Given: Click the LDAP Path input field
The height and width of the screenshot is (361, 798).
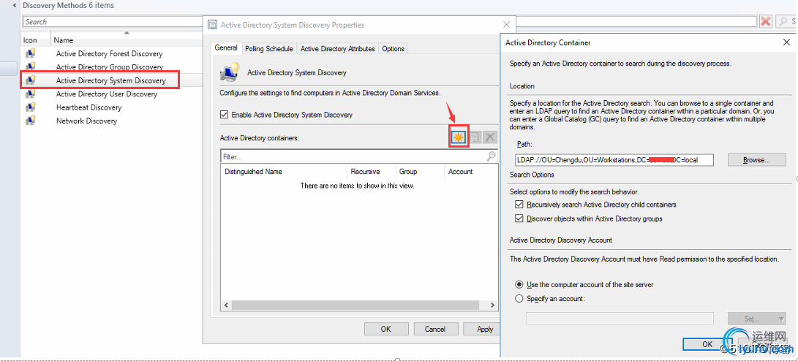Looking at the screenshot, I should (614, 159).
